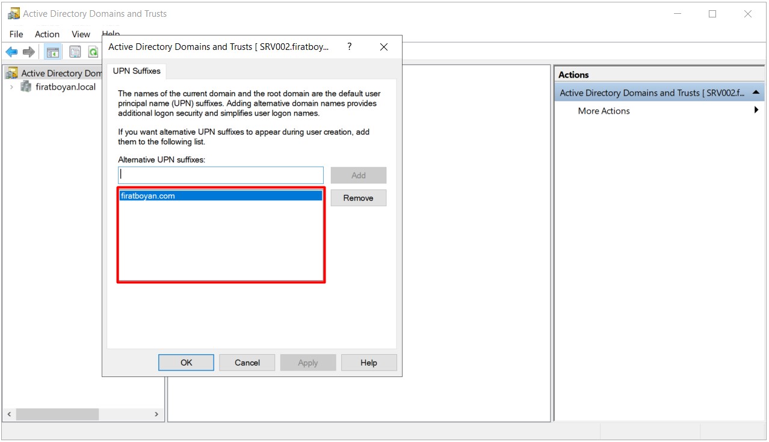Viewport: 769px width, 442px height.
Task: Click the app icon in the main title bar
Action: tap(13, 13)
